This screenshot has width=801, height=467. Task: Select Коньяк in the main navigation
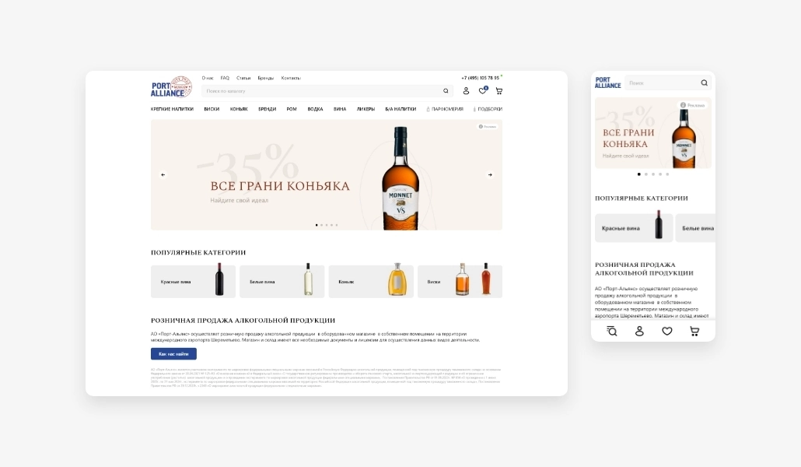pyautogui.click(x=239, y=109)
